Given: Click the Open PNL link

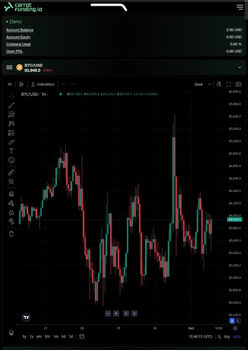Looking at the screenshot, I should pos(14,51).
